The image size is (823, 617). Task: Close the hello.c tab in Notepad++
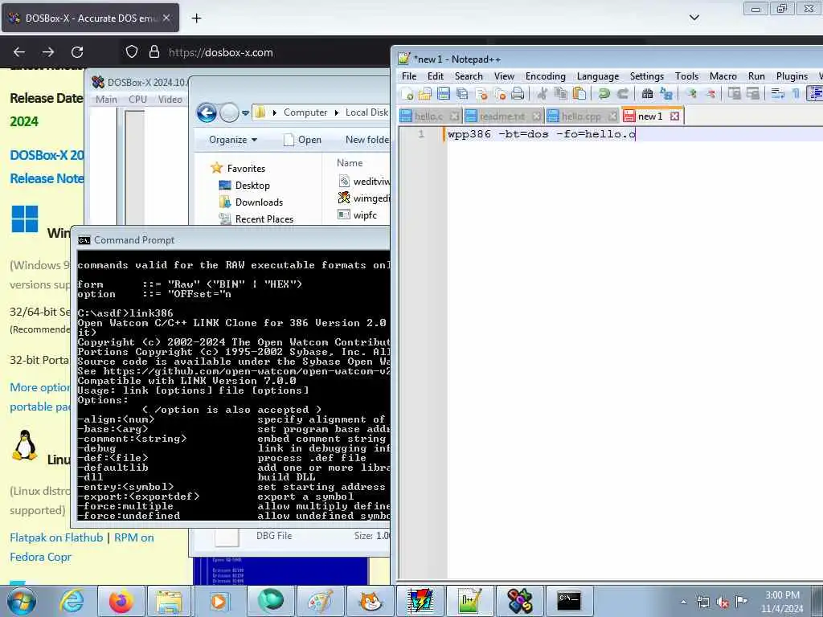point(455,116)
